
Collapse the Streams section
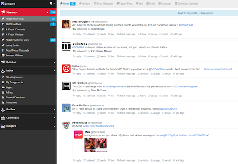(x=48, y=12)
